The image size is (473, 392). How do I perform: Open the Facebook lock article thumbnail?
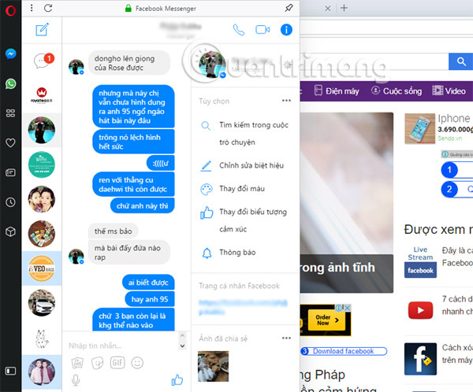coord(420,359)
